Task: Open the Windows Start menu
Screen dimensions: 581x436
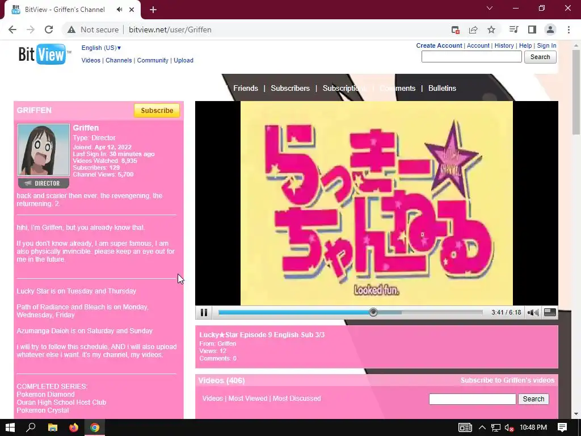Action: tap(10, 427)
